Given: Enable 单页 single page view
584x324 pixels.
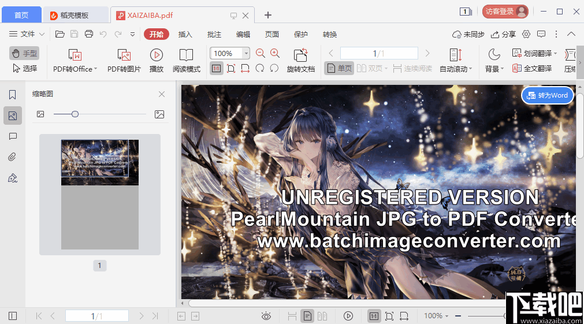Looking at the screenshot, I should [x=339, y=69].
